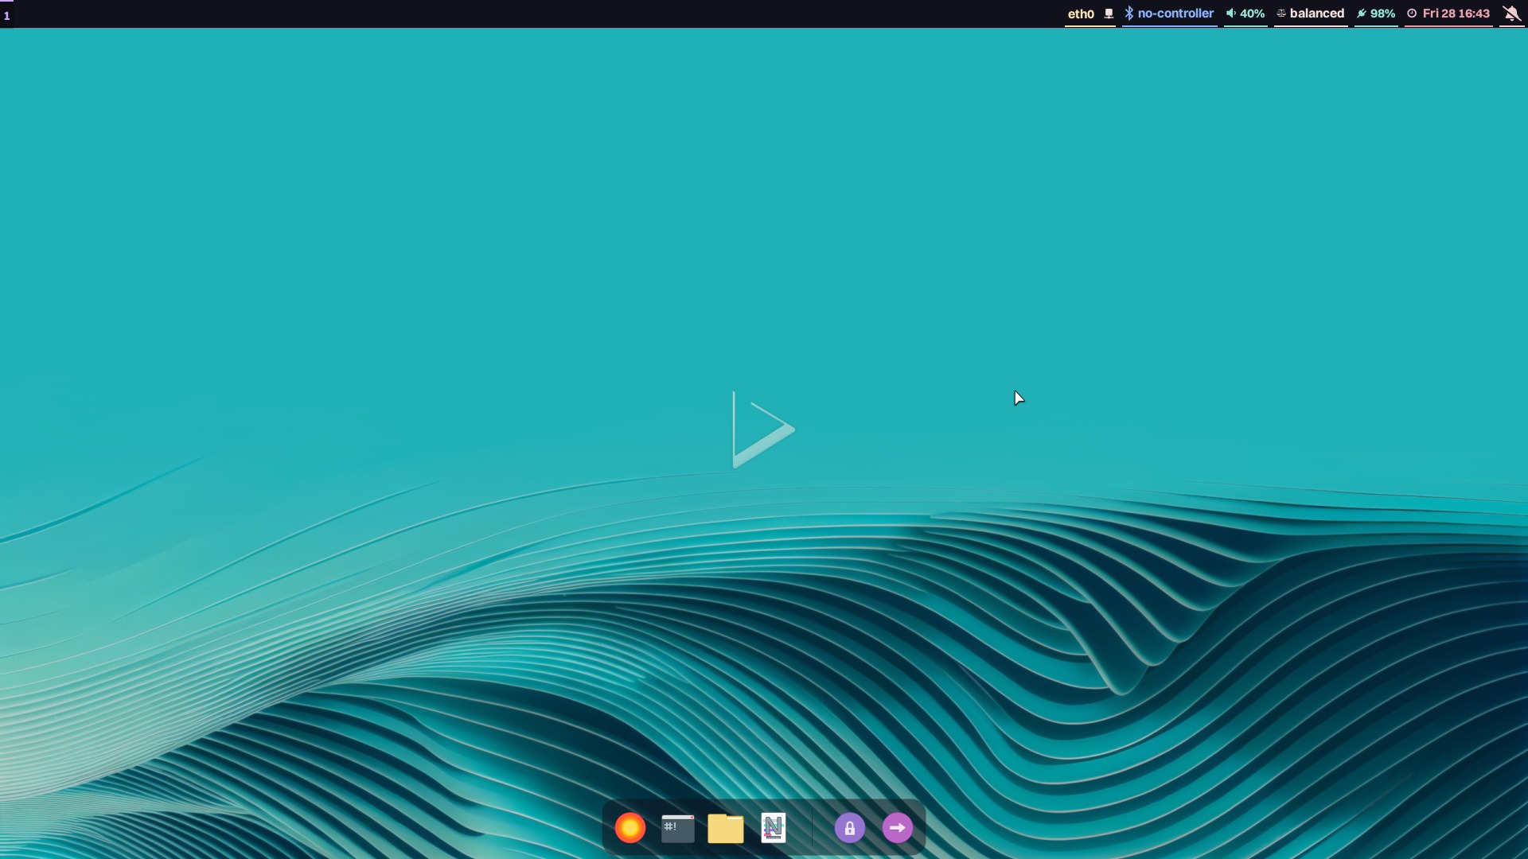Select workspace 1 in the top bar
Screen dimensions: 1528x859
[6, 15]
